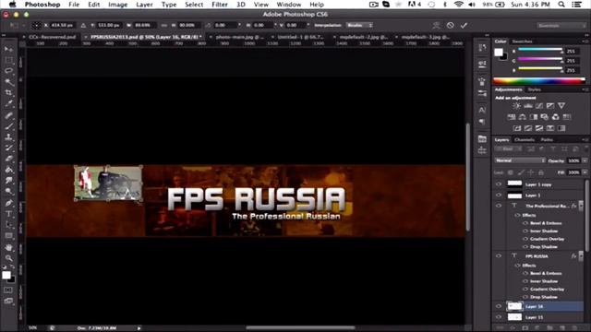Image resolution: width=591 pixels, height=332 pixels.
Task: Open the Character panel icon in dock
Action: pos(482,110)
